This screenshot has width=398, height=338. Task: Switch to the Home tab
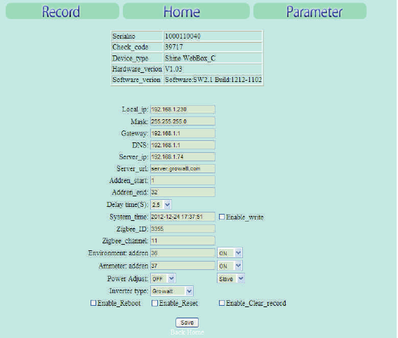(186, 11)
